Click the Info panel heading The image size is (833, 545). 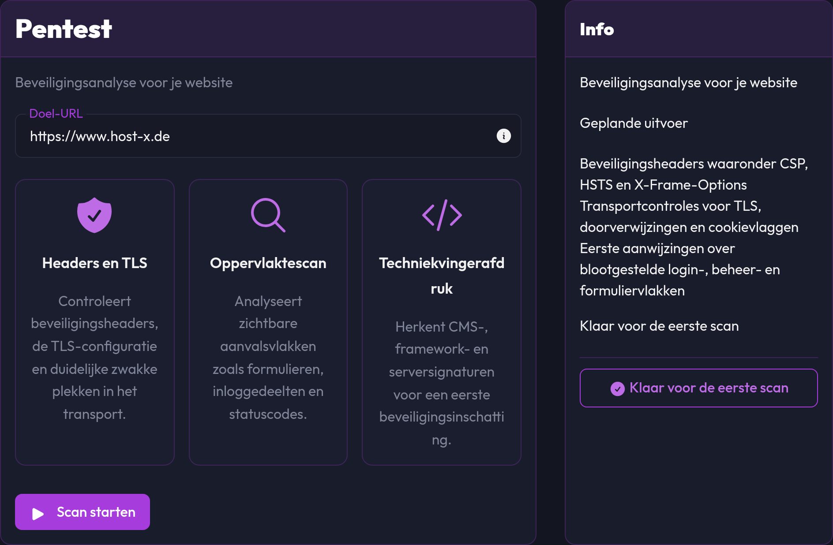click(597, 29)
